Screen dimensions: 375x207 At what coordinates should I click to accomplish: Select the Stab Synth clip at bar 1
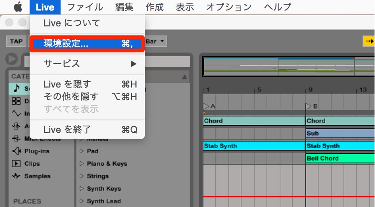(254, 146)
